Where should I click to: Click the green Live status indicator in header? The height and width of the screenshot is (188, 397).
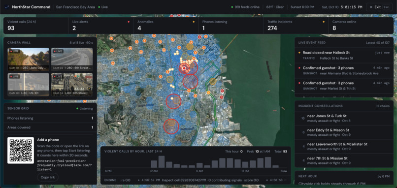point(103,7)
